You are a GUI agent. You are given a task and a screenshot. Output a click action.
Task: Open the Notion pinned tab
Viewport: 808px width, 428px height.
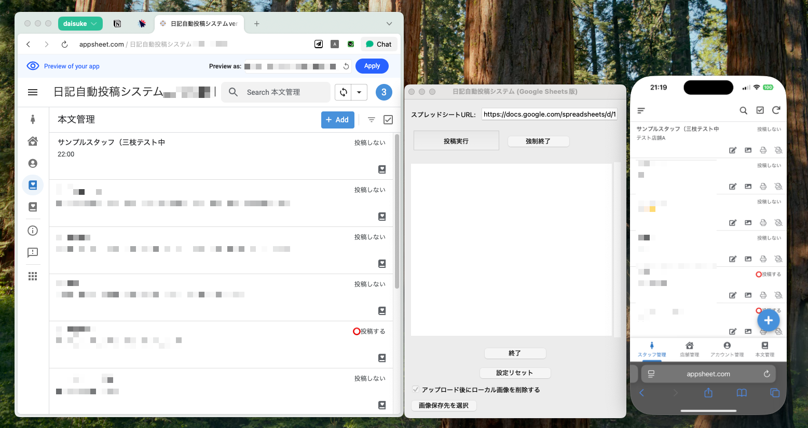click(117, 24)
